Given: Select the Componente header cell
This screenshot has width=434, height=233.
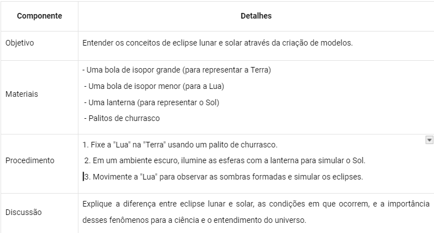Looking at the screenshot, I should [40, 16].
